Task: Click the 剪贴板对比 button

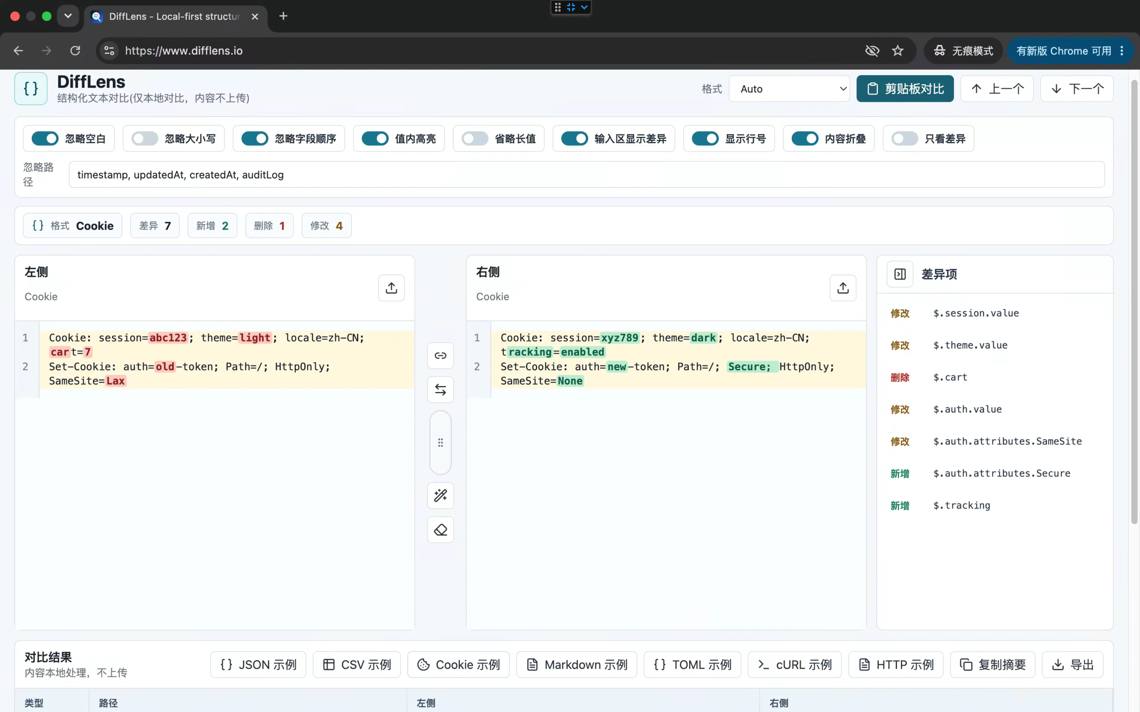Action: tap(905, 89)
